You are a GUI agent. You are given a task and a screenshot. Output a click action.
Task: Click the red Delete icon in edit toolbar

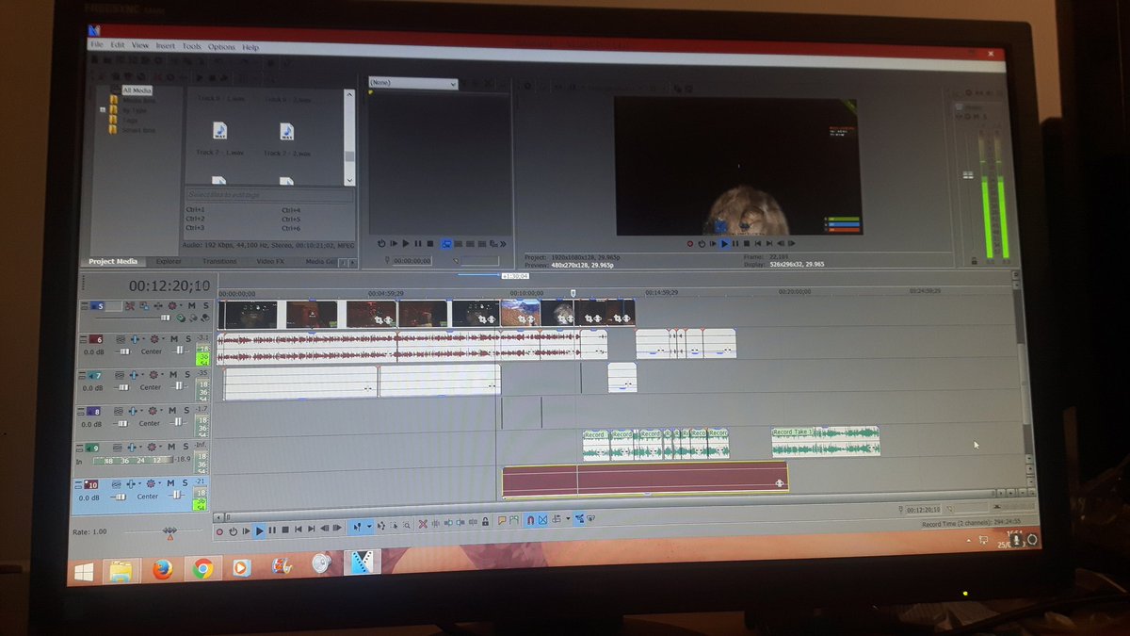423,524
